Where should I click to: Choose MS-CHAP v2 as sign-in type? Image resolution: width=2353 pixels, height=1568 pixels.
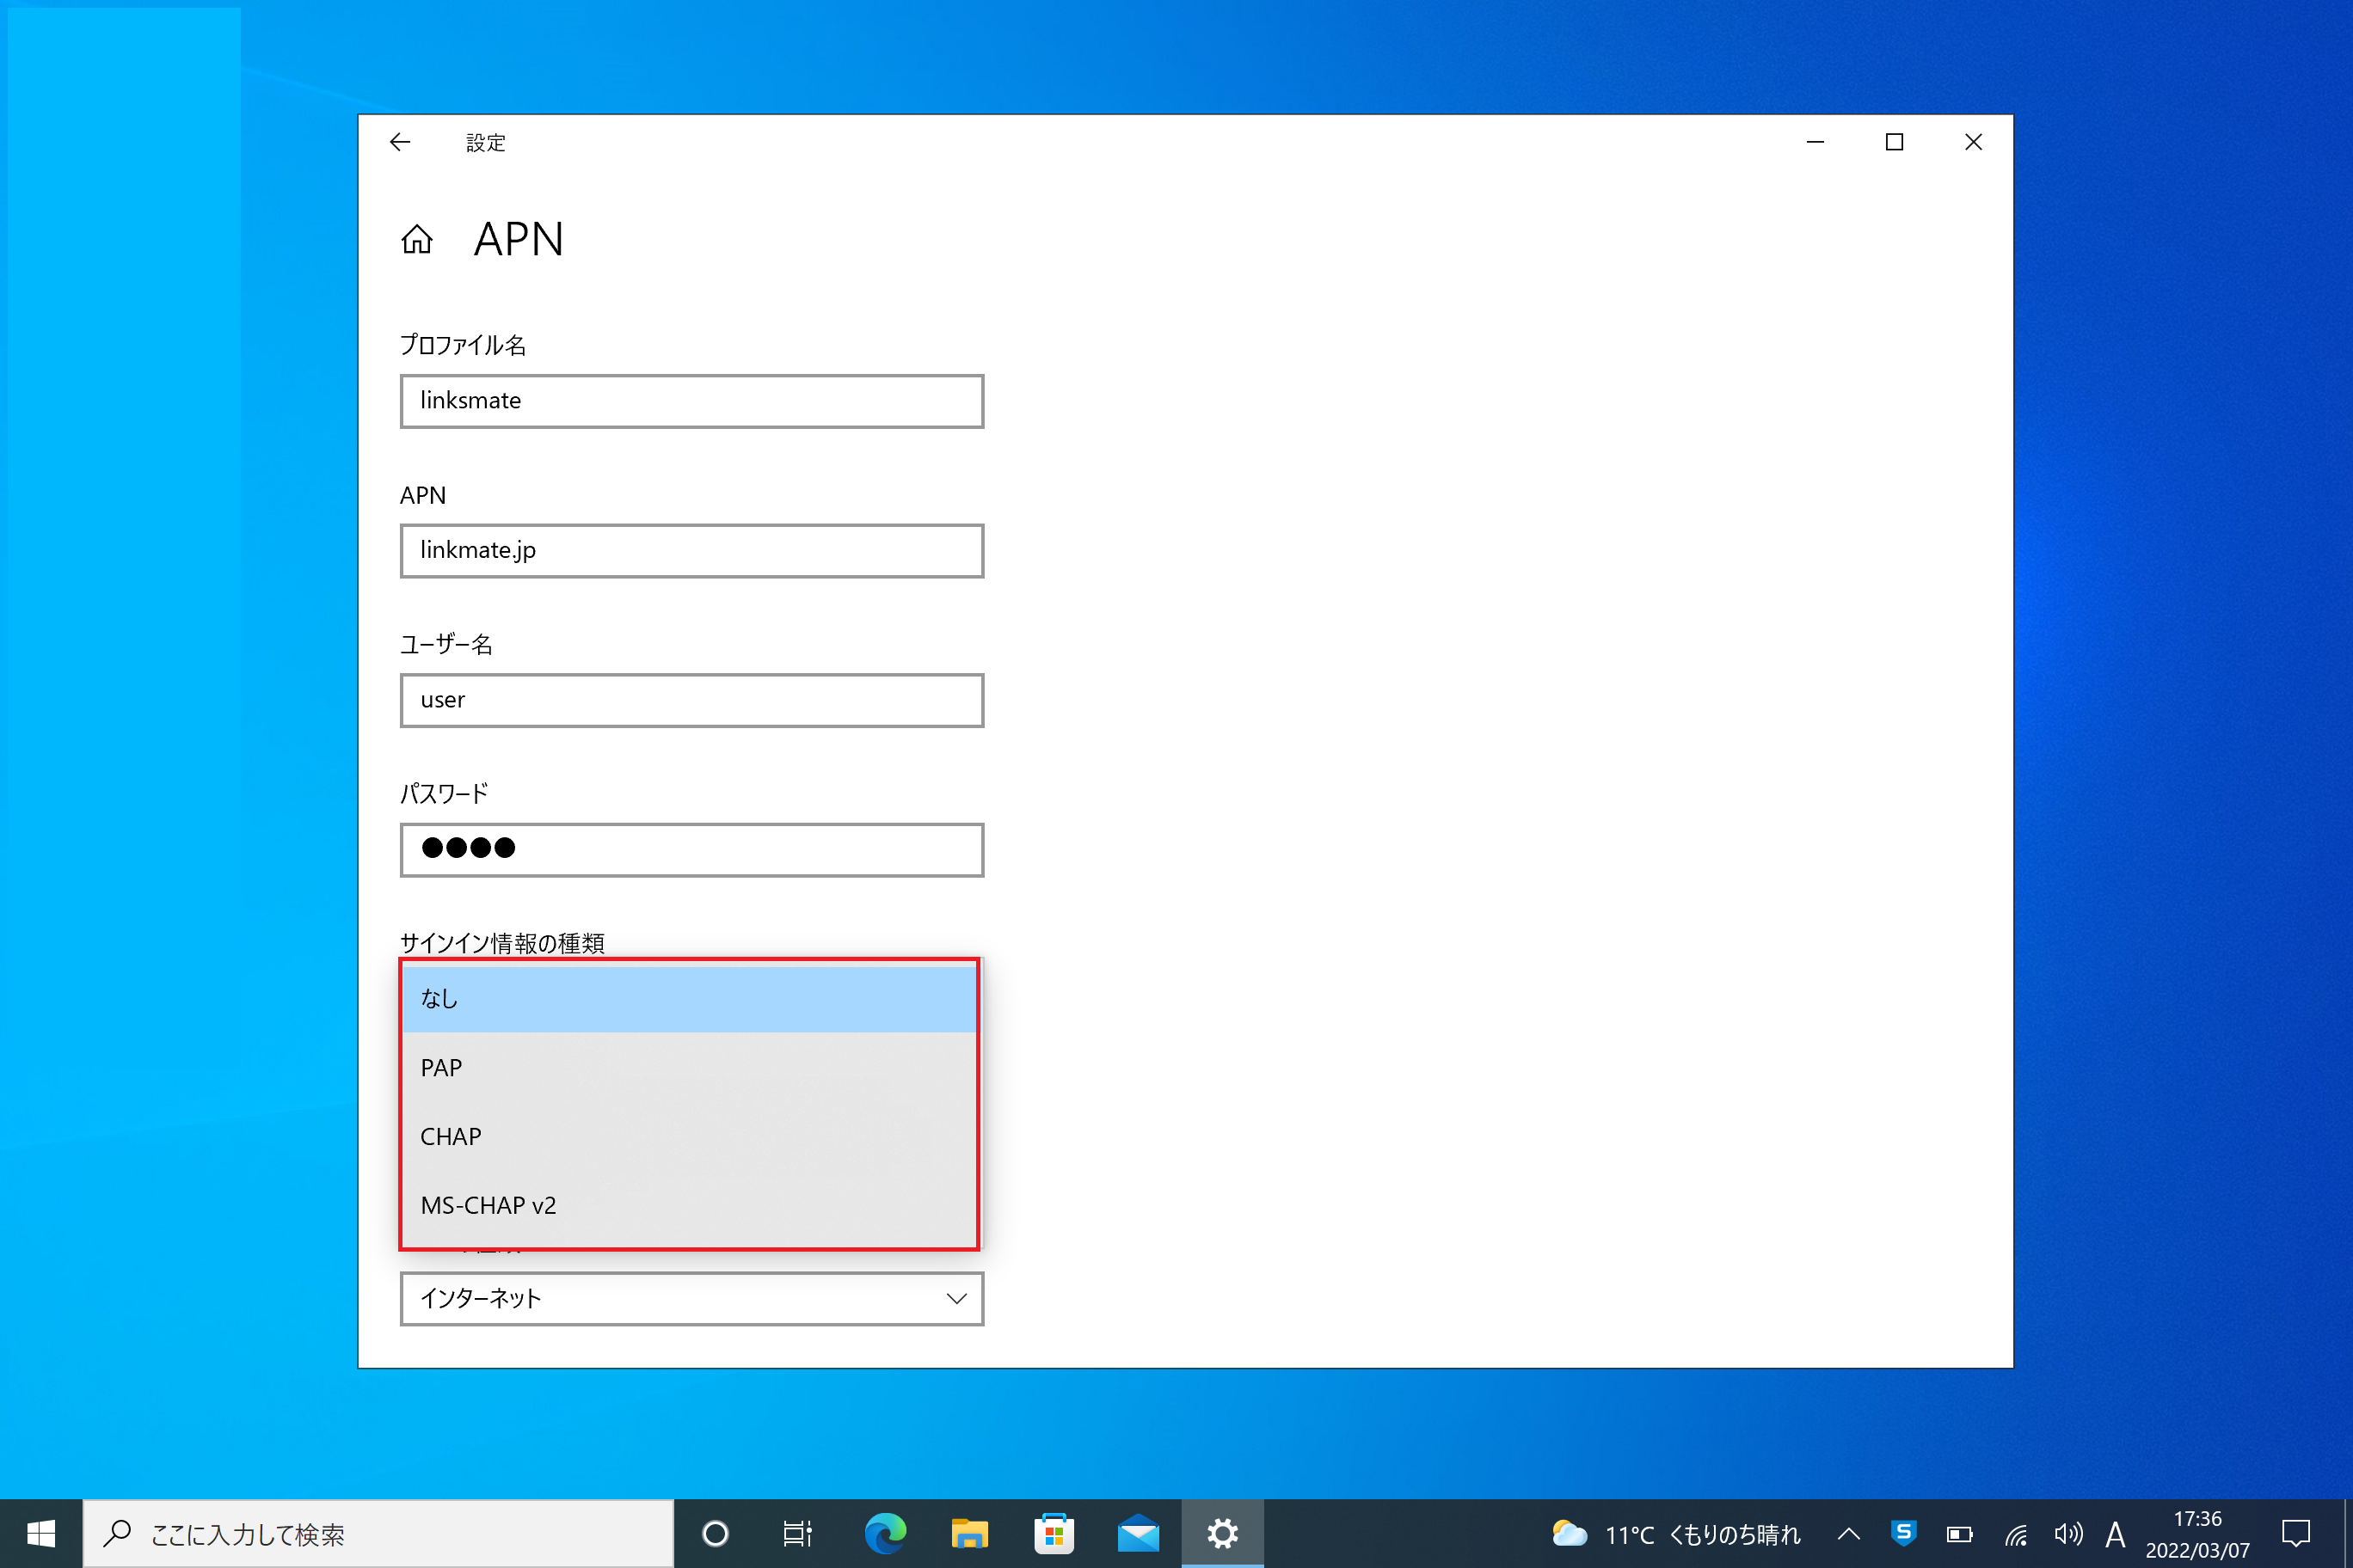(691, 1205)
